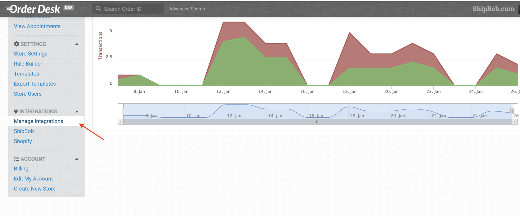Open the Shopify integration
Viewport: 520px width, 216px height.
tap(23, 141)
